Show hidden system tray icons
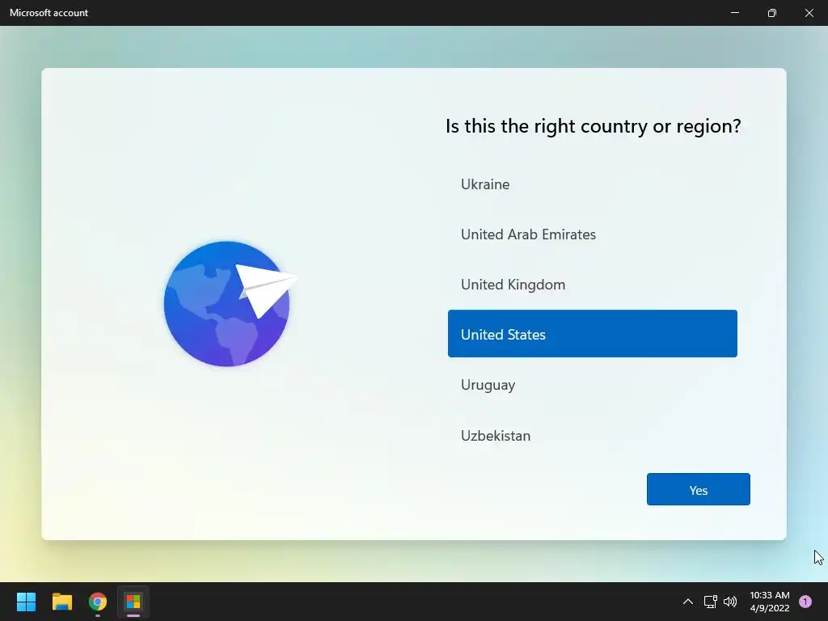Image resolution: width=828 pixels, height=621 pixels. pos(687,602)
